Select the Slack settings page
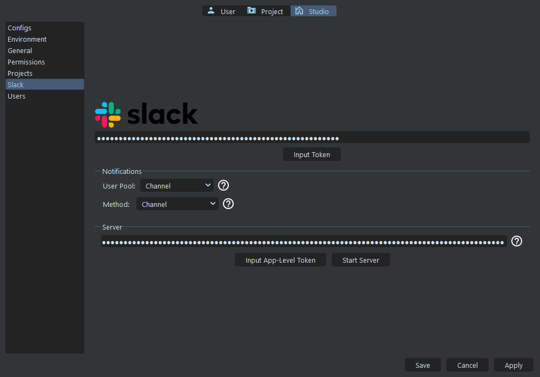The width and height of the screenshot is (540, 377). [x=45, y=84]
